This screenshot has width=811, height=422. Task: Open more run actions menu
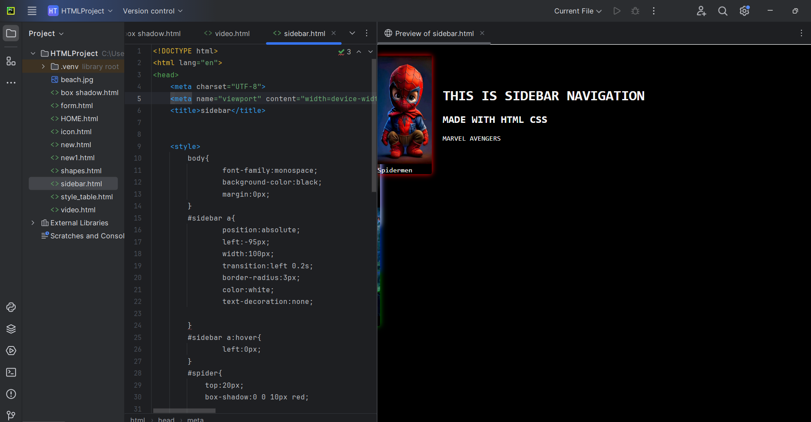pyautogui.click(x=654, y=11)
